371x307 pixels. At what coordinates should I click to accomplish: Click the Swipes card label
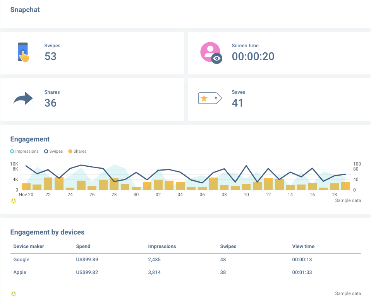point(52,45)
